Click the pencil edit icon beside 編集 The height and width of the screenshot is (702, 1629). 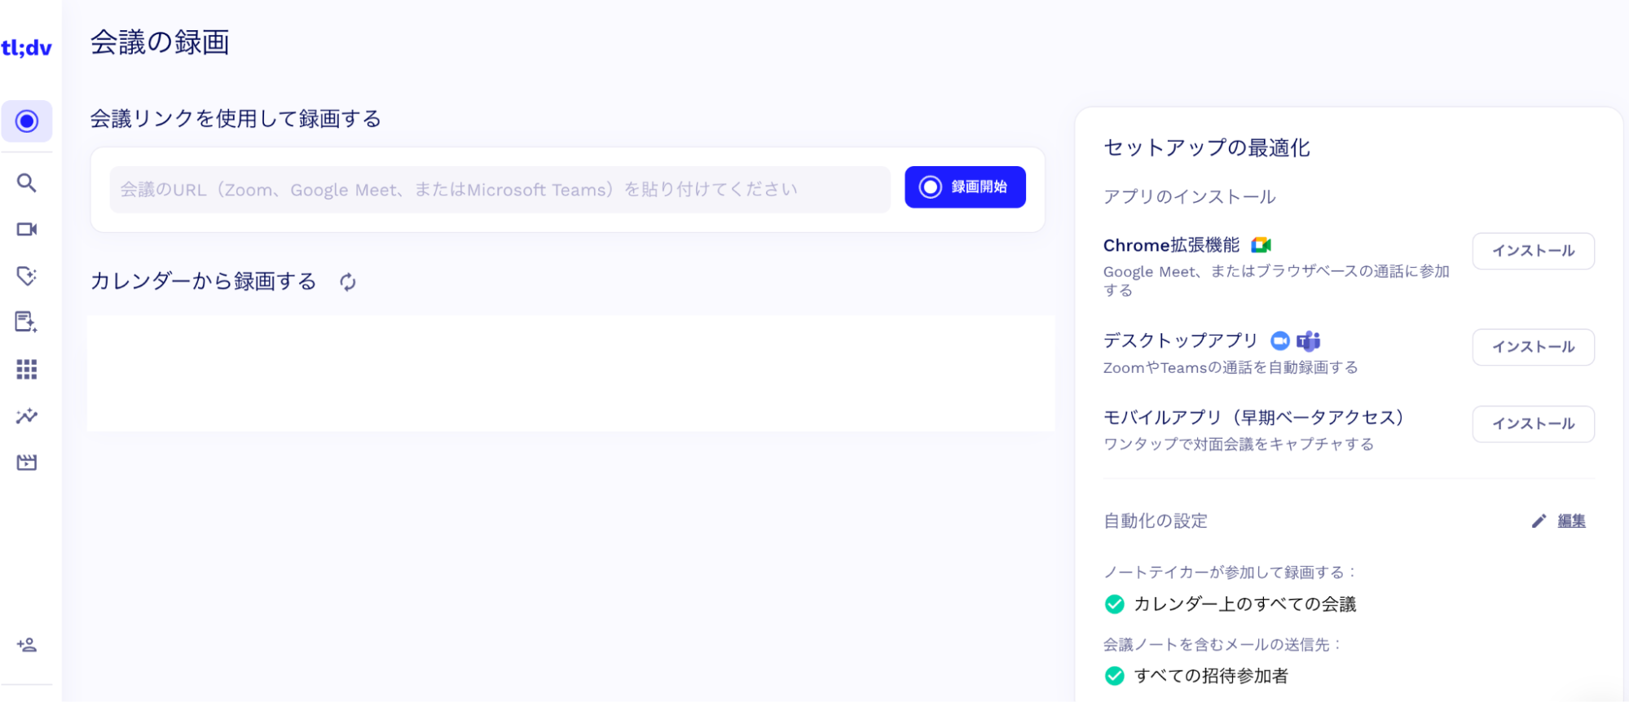[1539, 521]
